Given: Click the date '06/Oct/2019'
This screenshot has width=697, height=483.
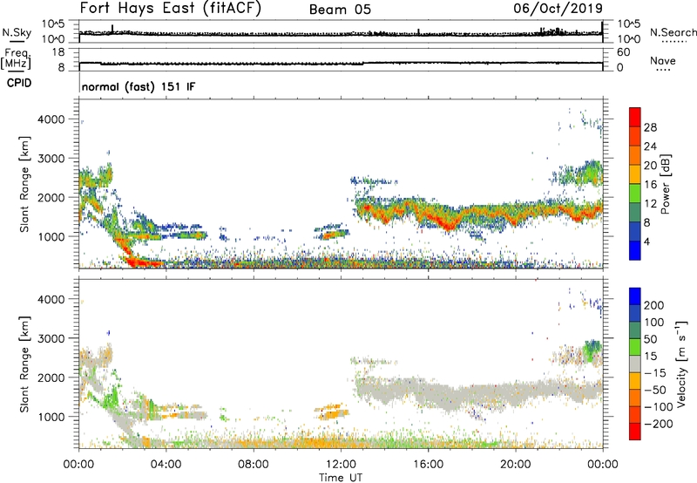Looking at the screenshot, I should 558,8.
